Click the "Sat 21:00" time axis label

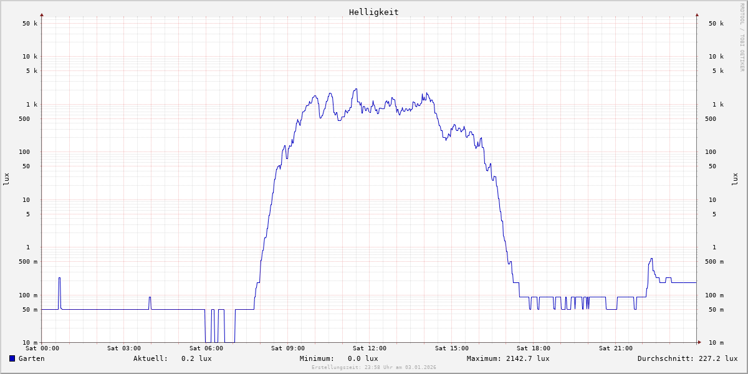tap(616, 348)
